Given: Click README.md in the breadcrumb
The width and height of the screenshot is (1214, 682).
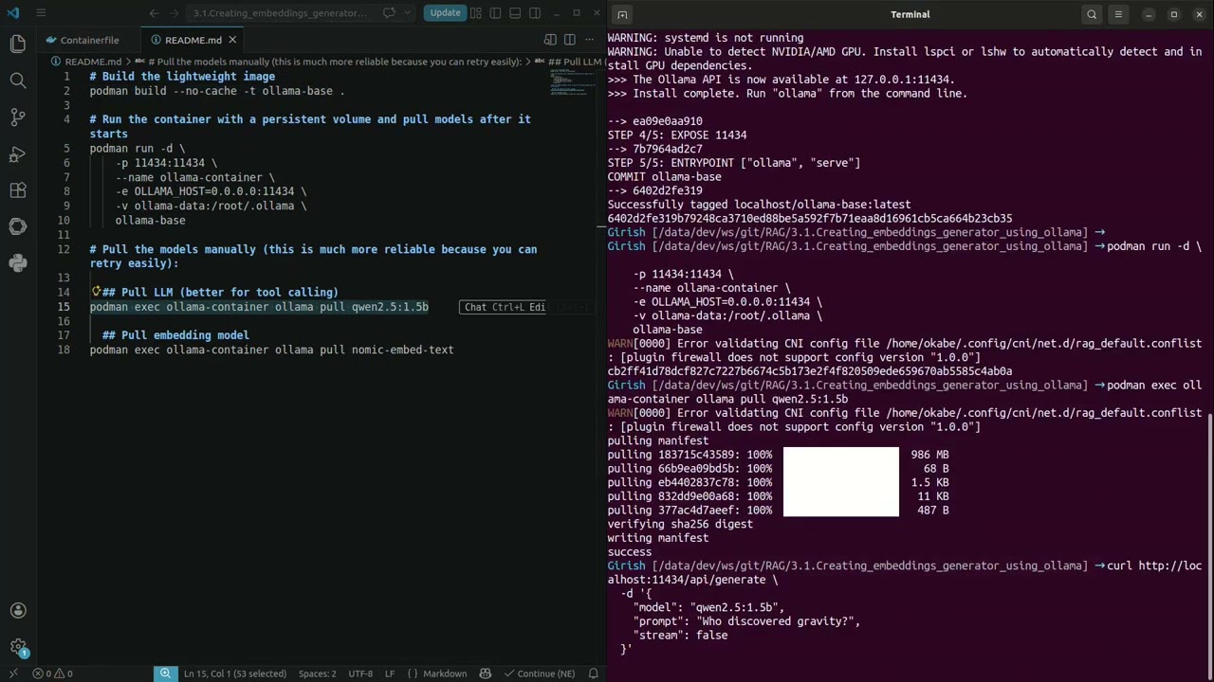Looking at the screenshot, I should coord(93,62).
